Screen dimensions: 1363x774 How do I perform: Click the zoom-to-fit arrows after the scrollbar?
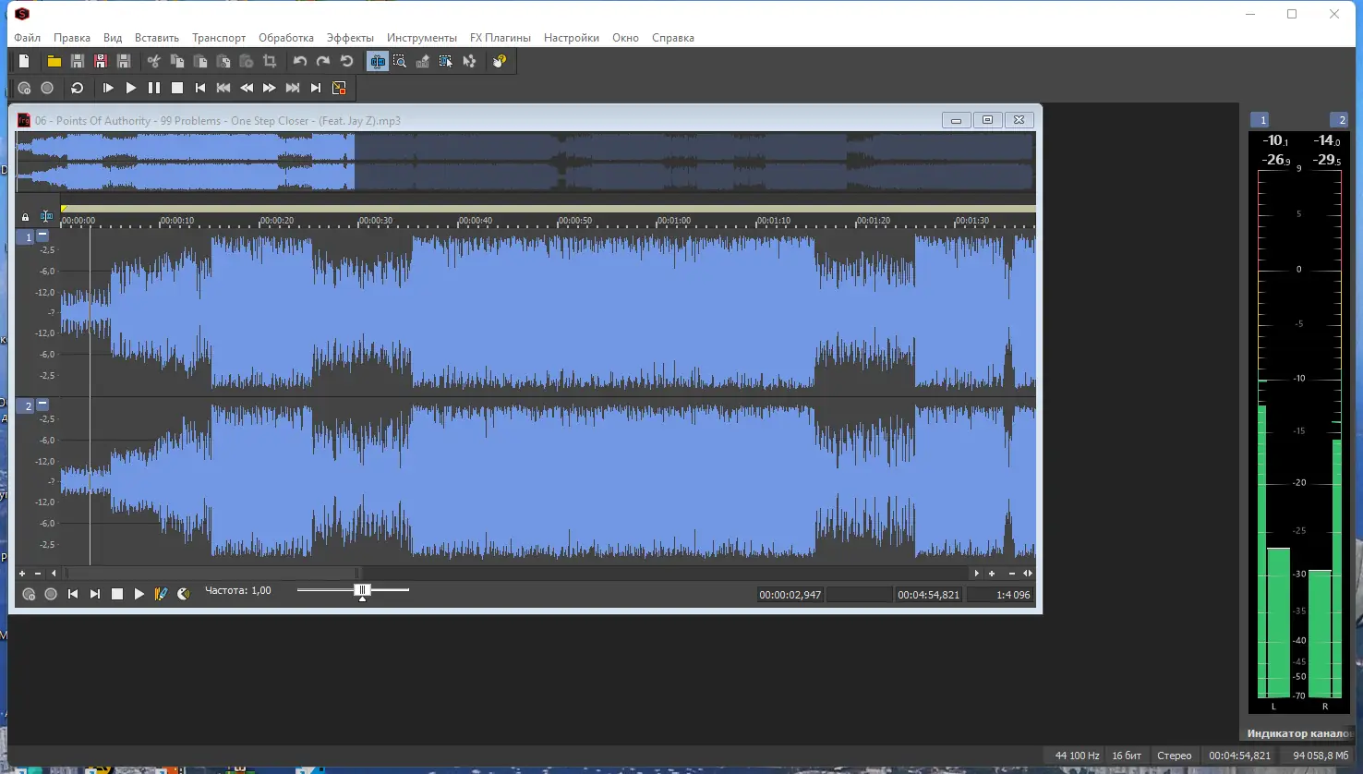point(1028,574)
